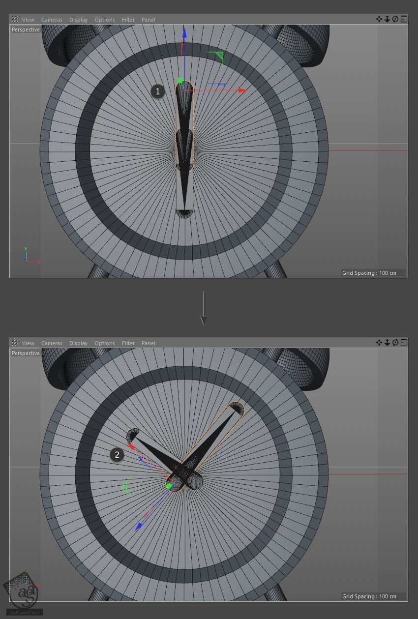Open View menu in viewport with overlapping clock hands

click(28, 20)
